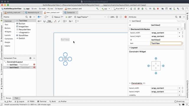Open declared layout_height dropdown arrow

click(x=179, y=36)
